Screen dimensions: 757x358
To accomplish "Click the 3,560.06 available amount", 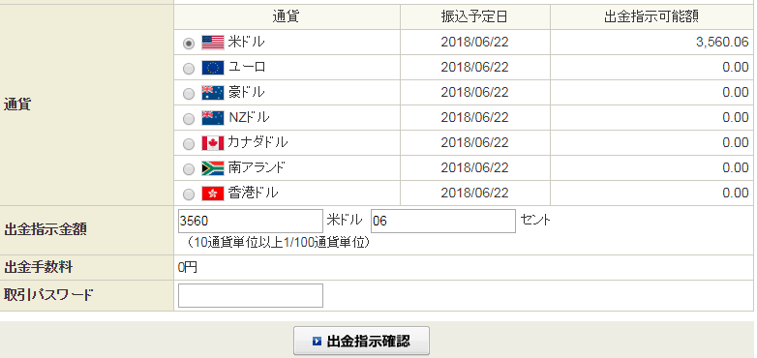I will click(x=722, y=42).
